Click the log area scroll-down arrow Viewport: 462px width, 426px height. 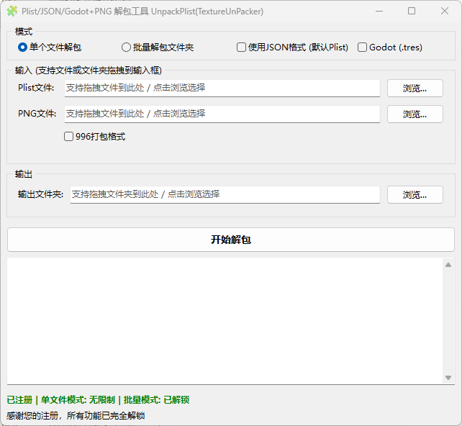[448, 378]
